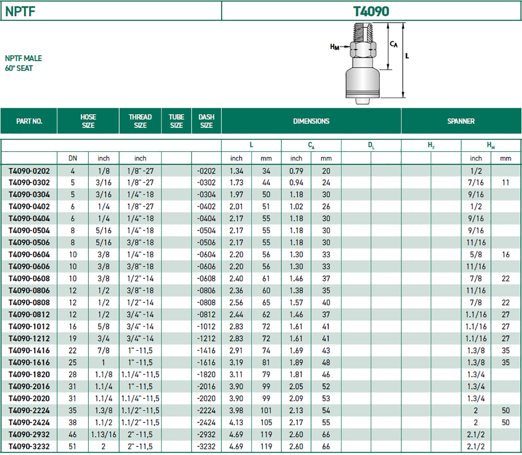Viewport: 522px width, 455px height.
Task: Click the PART NO. column header
Action: tap(29, 121)
